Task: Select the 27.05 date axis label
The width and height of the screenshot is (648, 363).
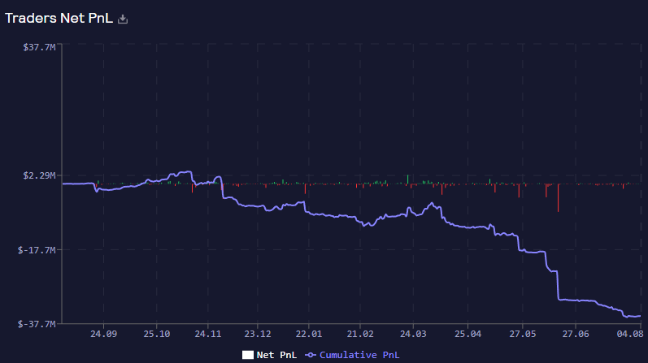Action: tap(522, 334)
